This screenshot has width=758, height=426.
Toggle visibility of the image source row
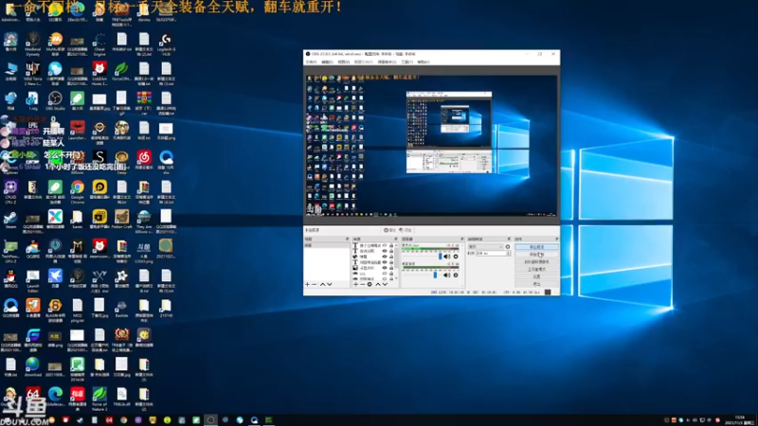click(385, 268)
